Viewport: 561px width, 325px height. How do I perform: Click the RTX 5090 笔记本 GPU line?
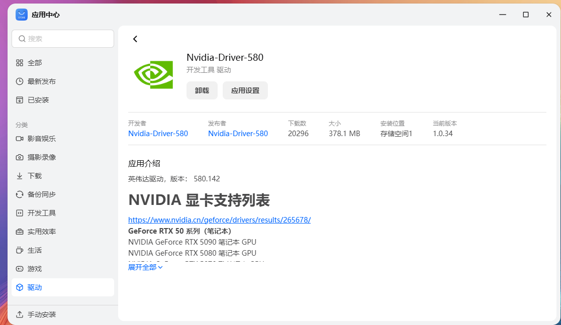point(192,242)
